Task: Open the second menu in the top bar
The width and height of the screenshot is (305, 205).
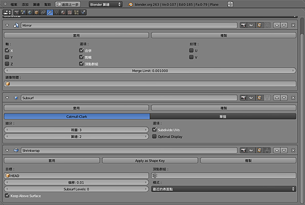Action: click(x=25, y=4)
